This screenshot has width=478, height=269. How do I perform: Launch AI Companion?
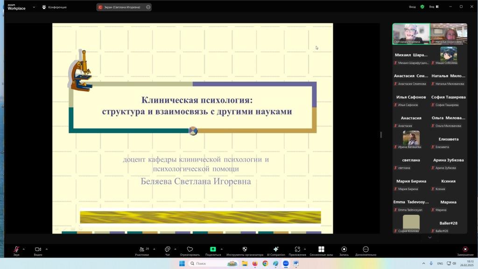pos(276,251)
